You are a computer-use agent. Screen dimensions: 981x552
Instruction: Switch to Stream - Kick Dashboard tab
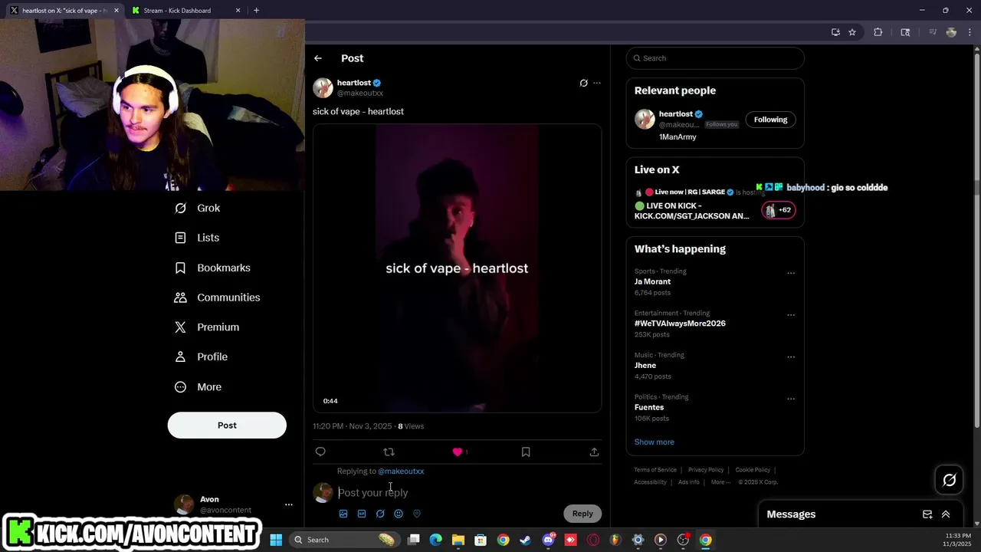[x=185, y=11]
